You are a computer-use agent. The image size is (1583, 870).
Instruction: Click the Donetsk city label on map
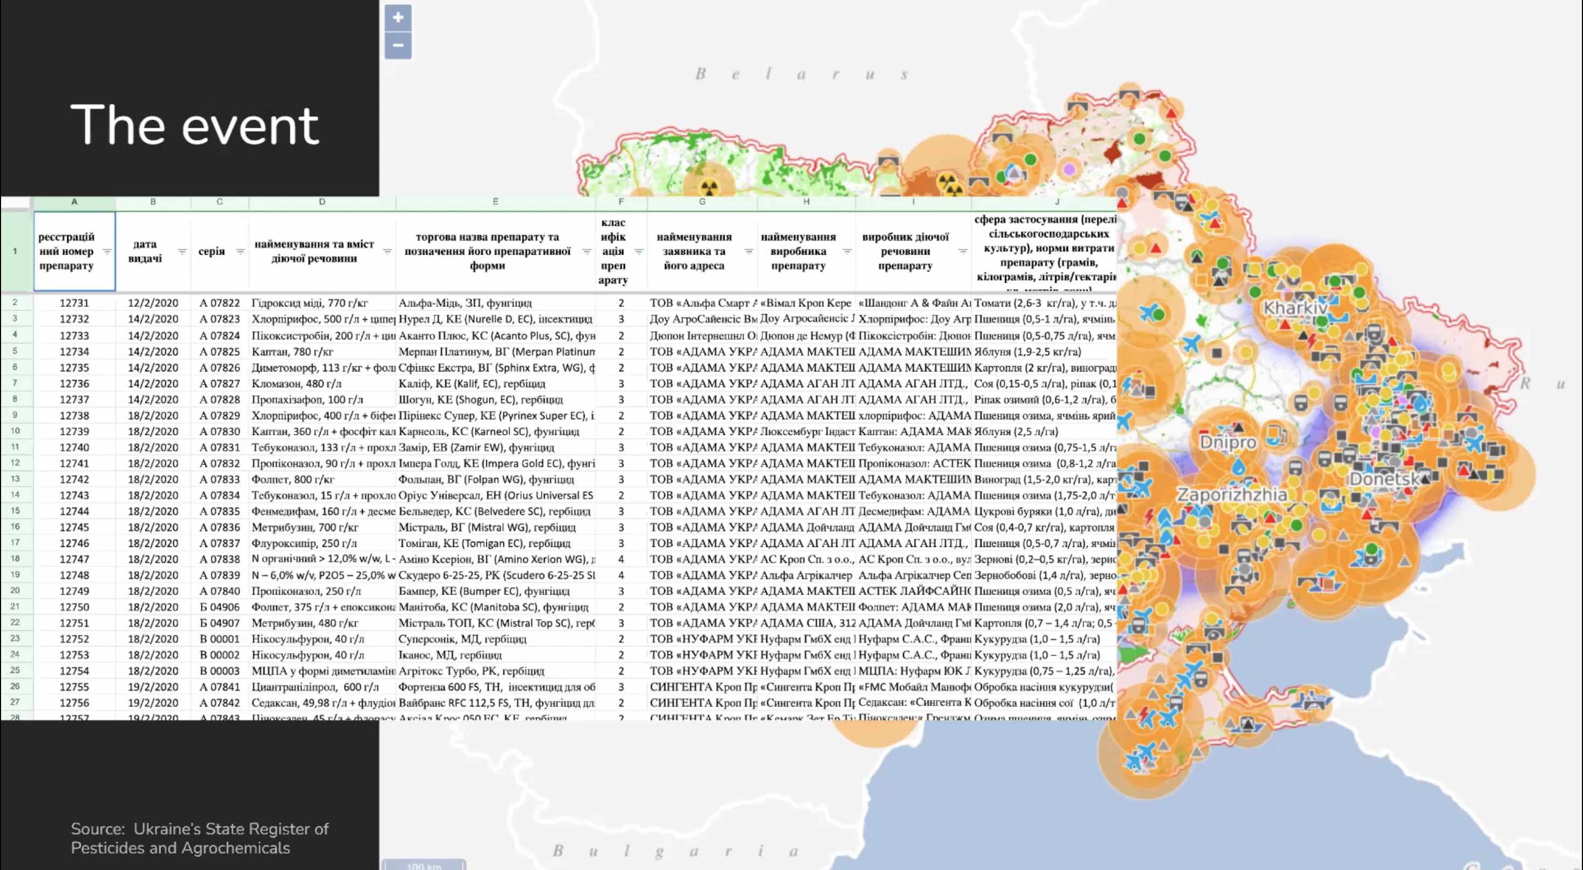(1384, 479)
